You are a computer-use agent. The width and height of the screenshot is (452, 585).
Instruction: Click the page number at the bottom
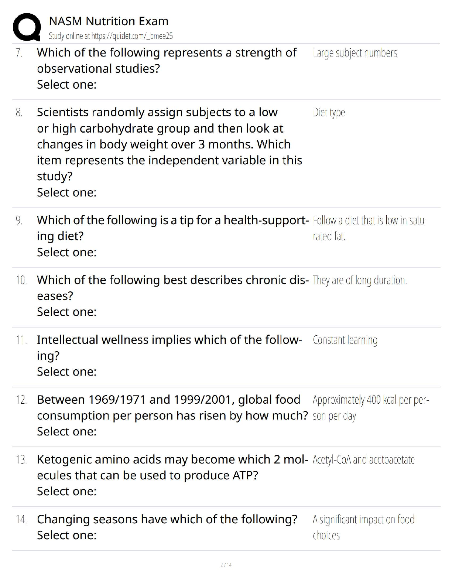(226, 565)
